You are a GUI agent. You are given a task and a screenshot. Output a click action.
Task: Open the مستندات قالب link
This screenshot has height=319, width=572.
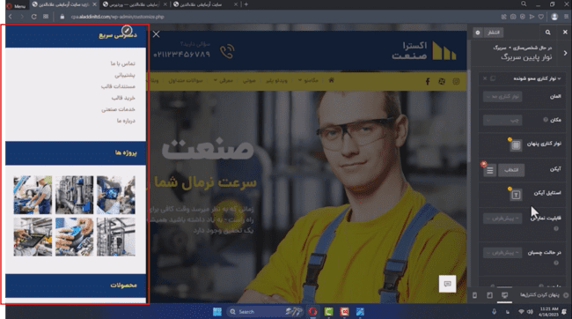pos(118,86)
